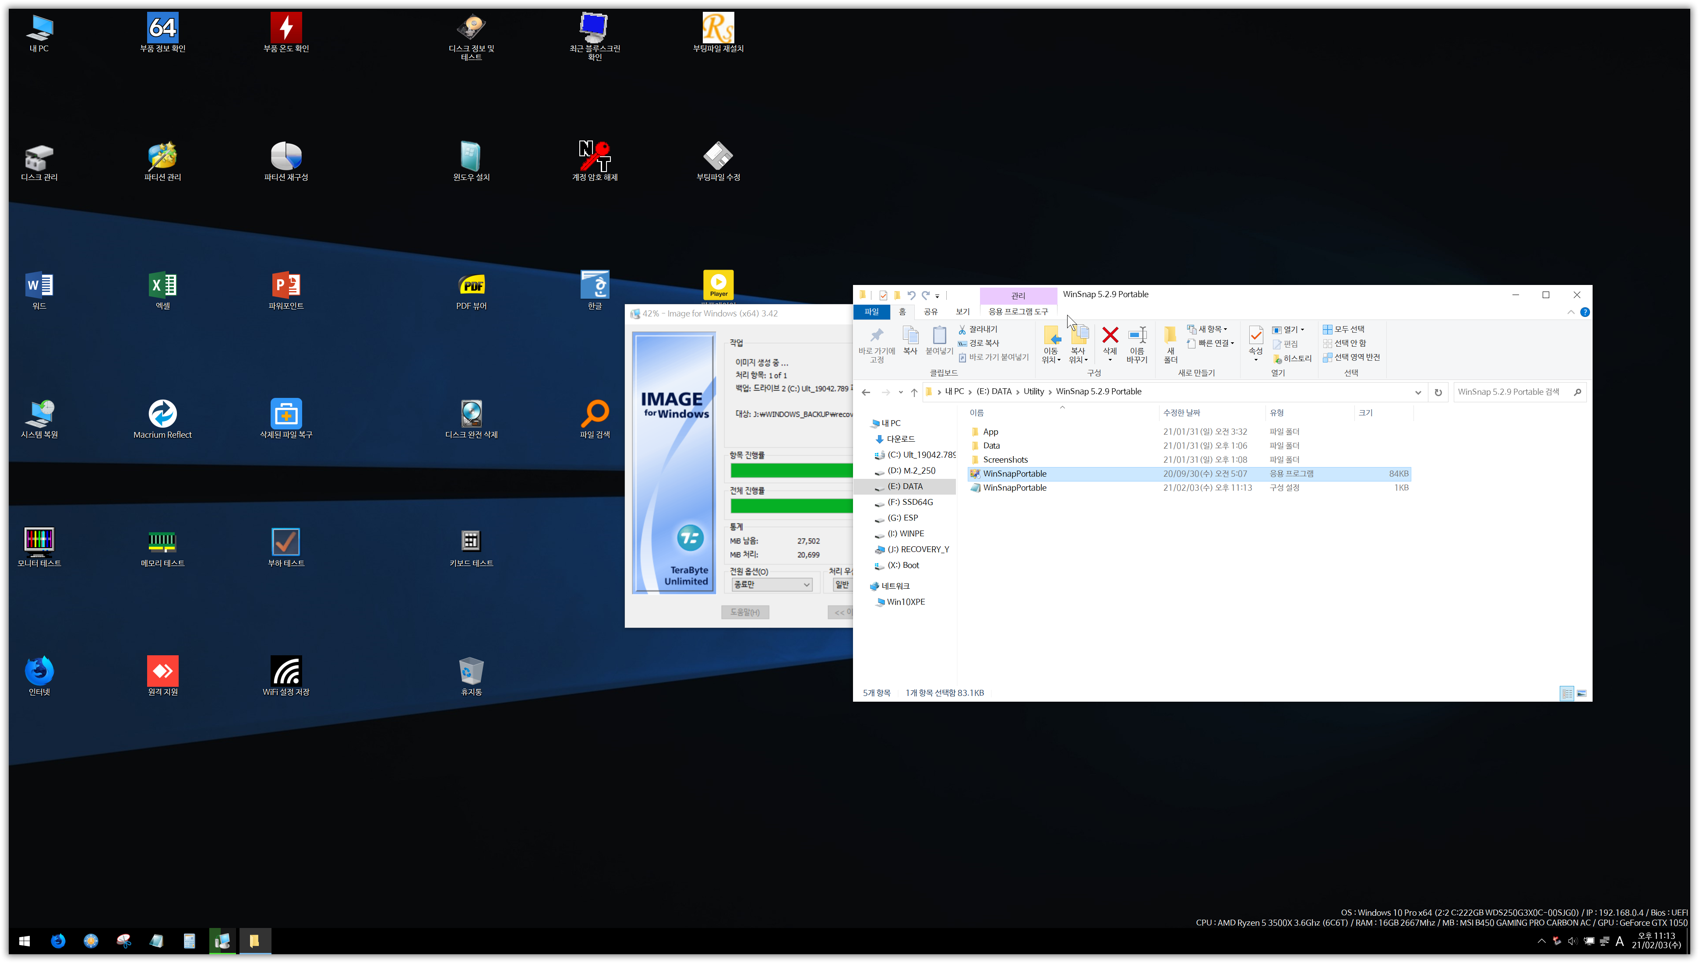Click the refresh button beside address bar

pos(1438,392)
